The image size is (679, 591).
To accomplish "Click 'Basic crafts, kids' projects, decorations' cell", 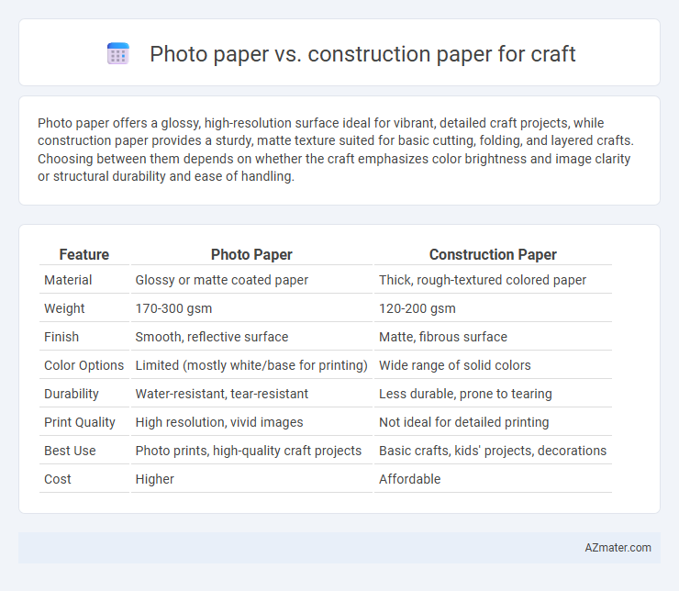I will tap(493, 451).
